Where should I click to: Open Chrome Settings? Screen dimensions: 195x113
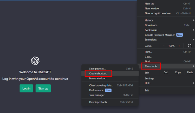click(149, 78)
